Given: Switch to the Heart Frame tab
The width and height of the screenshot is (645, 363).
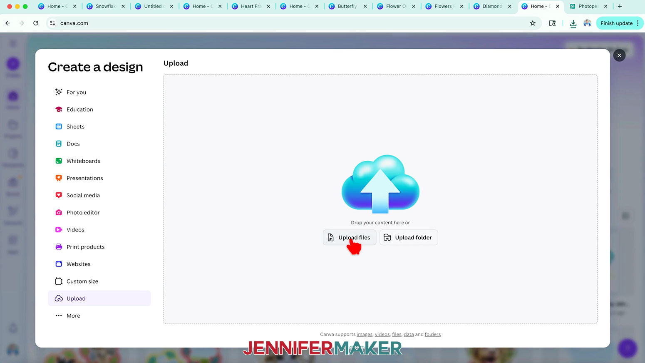Looking at the screenshot, I should coord(251,6).
